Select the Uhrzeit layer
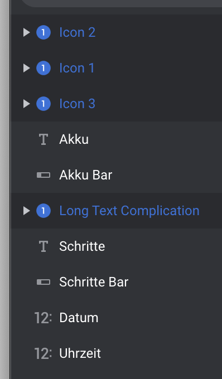 117,353
